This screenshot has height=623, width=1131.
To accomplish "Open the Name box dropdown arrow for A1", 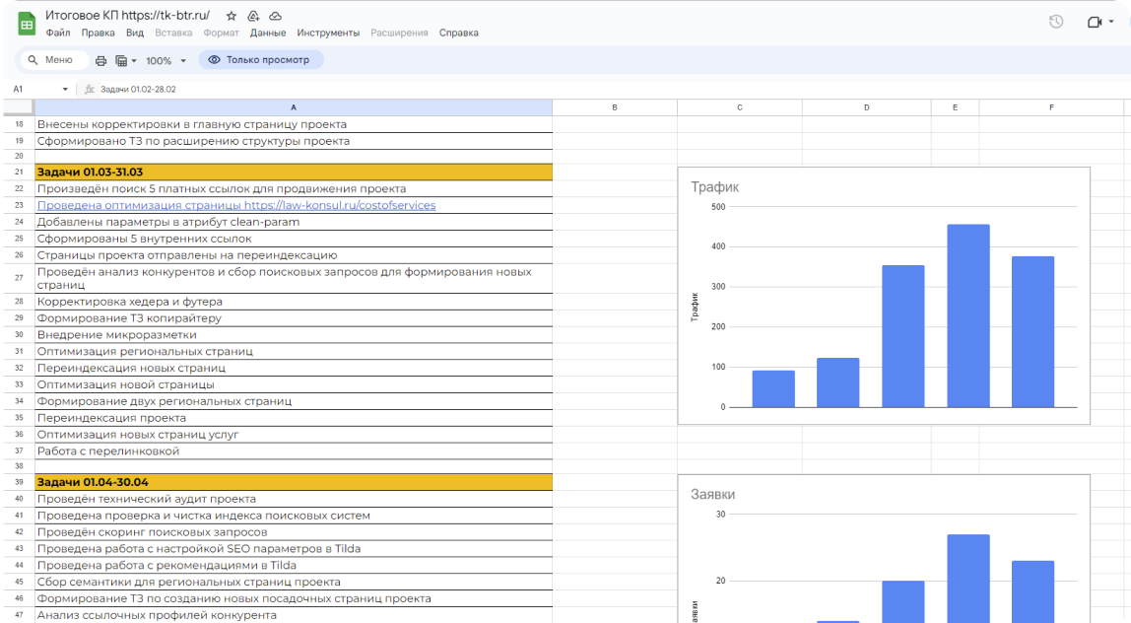I will (65, 89).
